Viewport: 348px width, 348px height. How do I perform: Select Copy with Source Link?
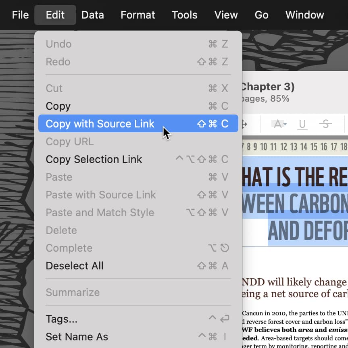(x=138, y=124)
